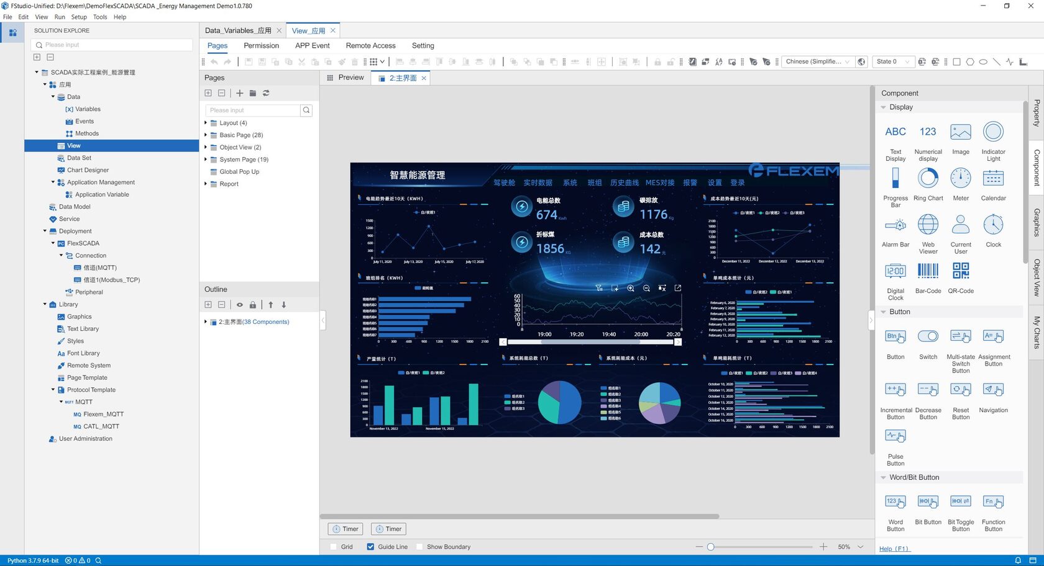Viewport: 1044px width, 566px height.
Task: Select the Bar-Code component
Action: coord(928,277)
